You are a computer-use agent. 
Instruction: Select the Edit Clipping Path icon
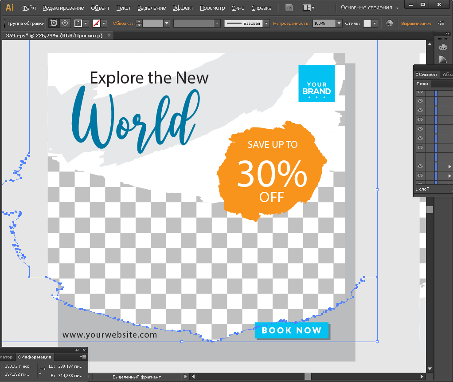54,23
